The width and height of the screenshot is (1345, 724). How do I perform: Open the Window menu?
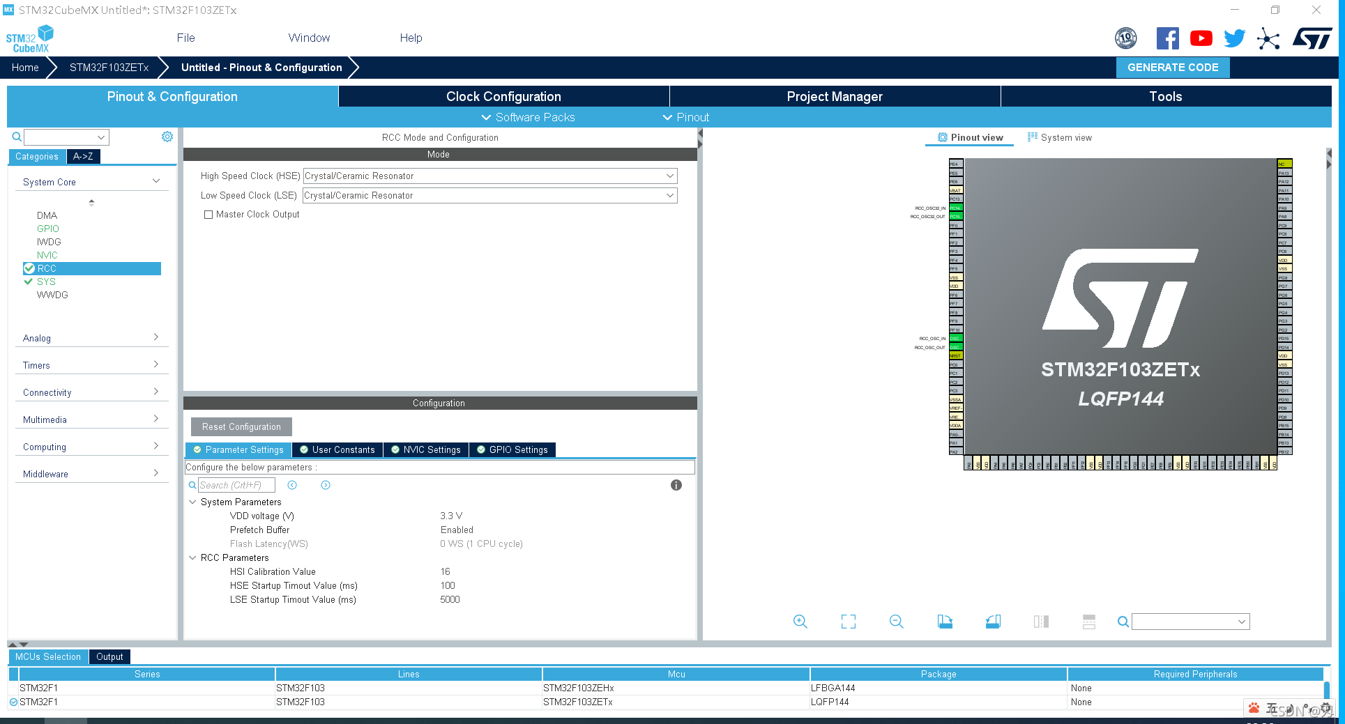coord(309,38)
